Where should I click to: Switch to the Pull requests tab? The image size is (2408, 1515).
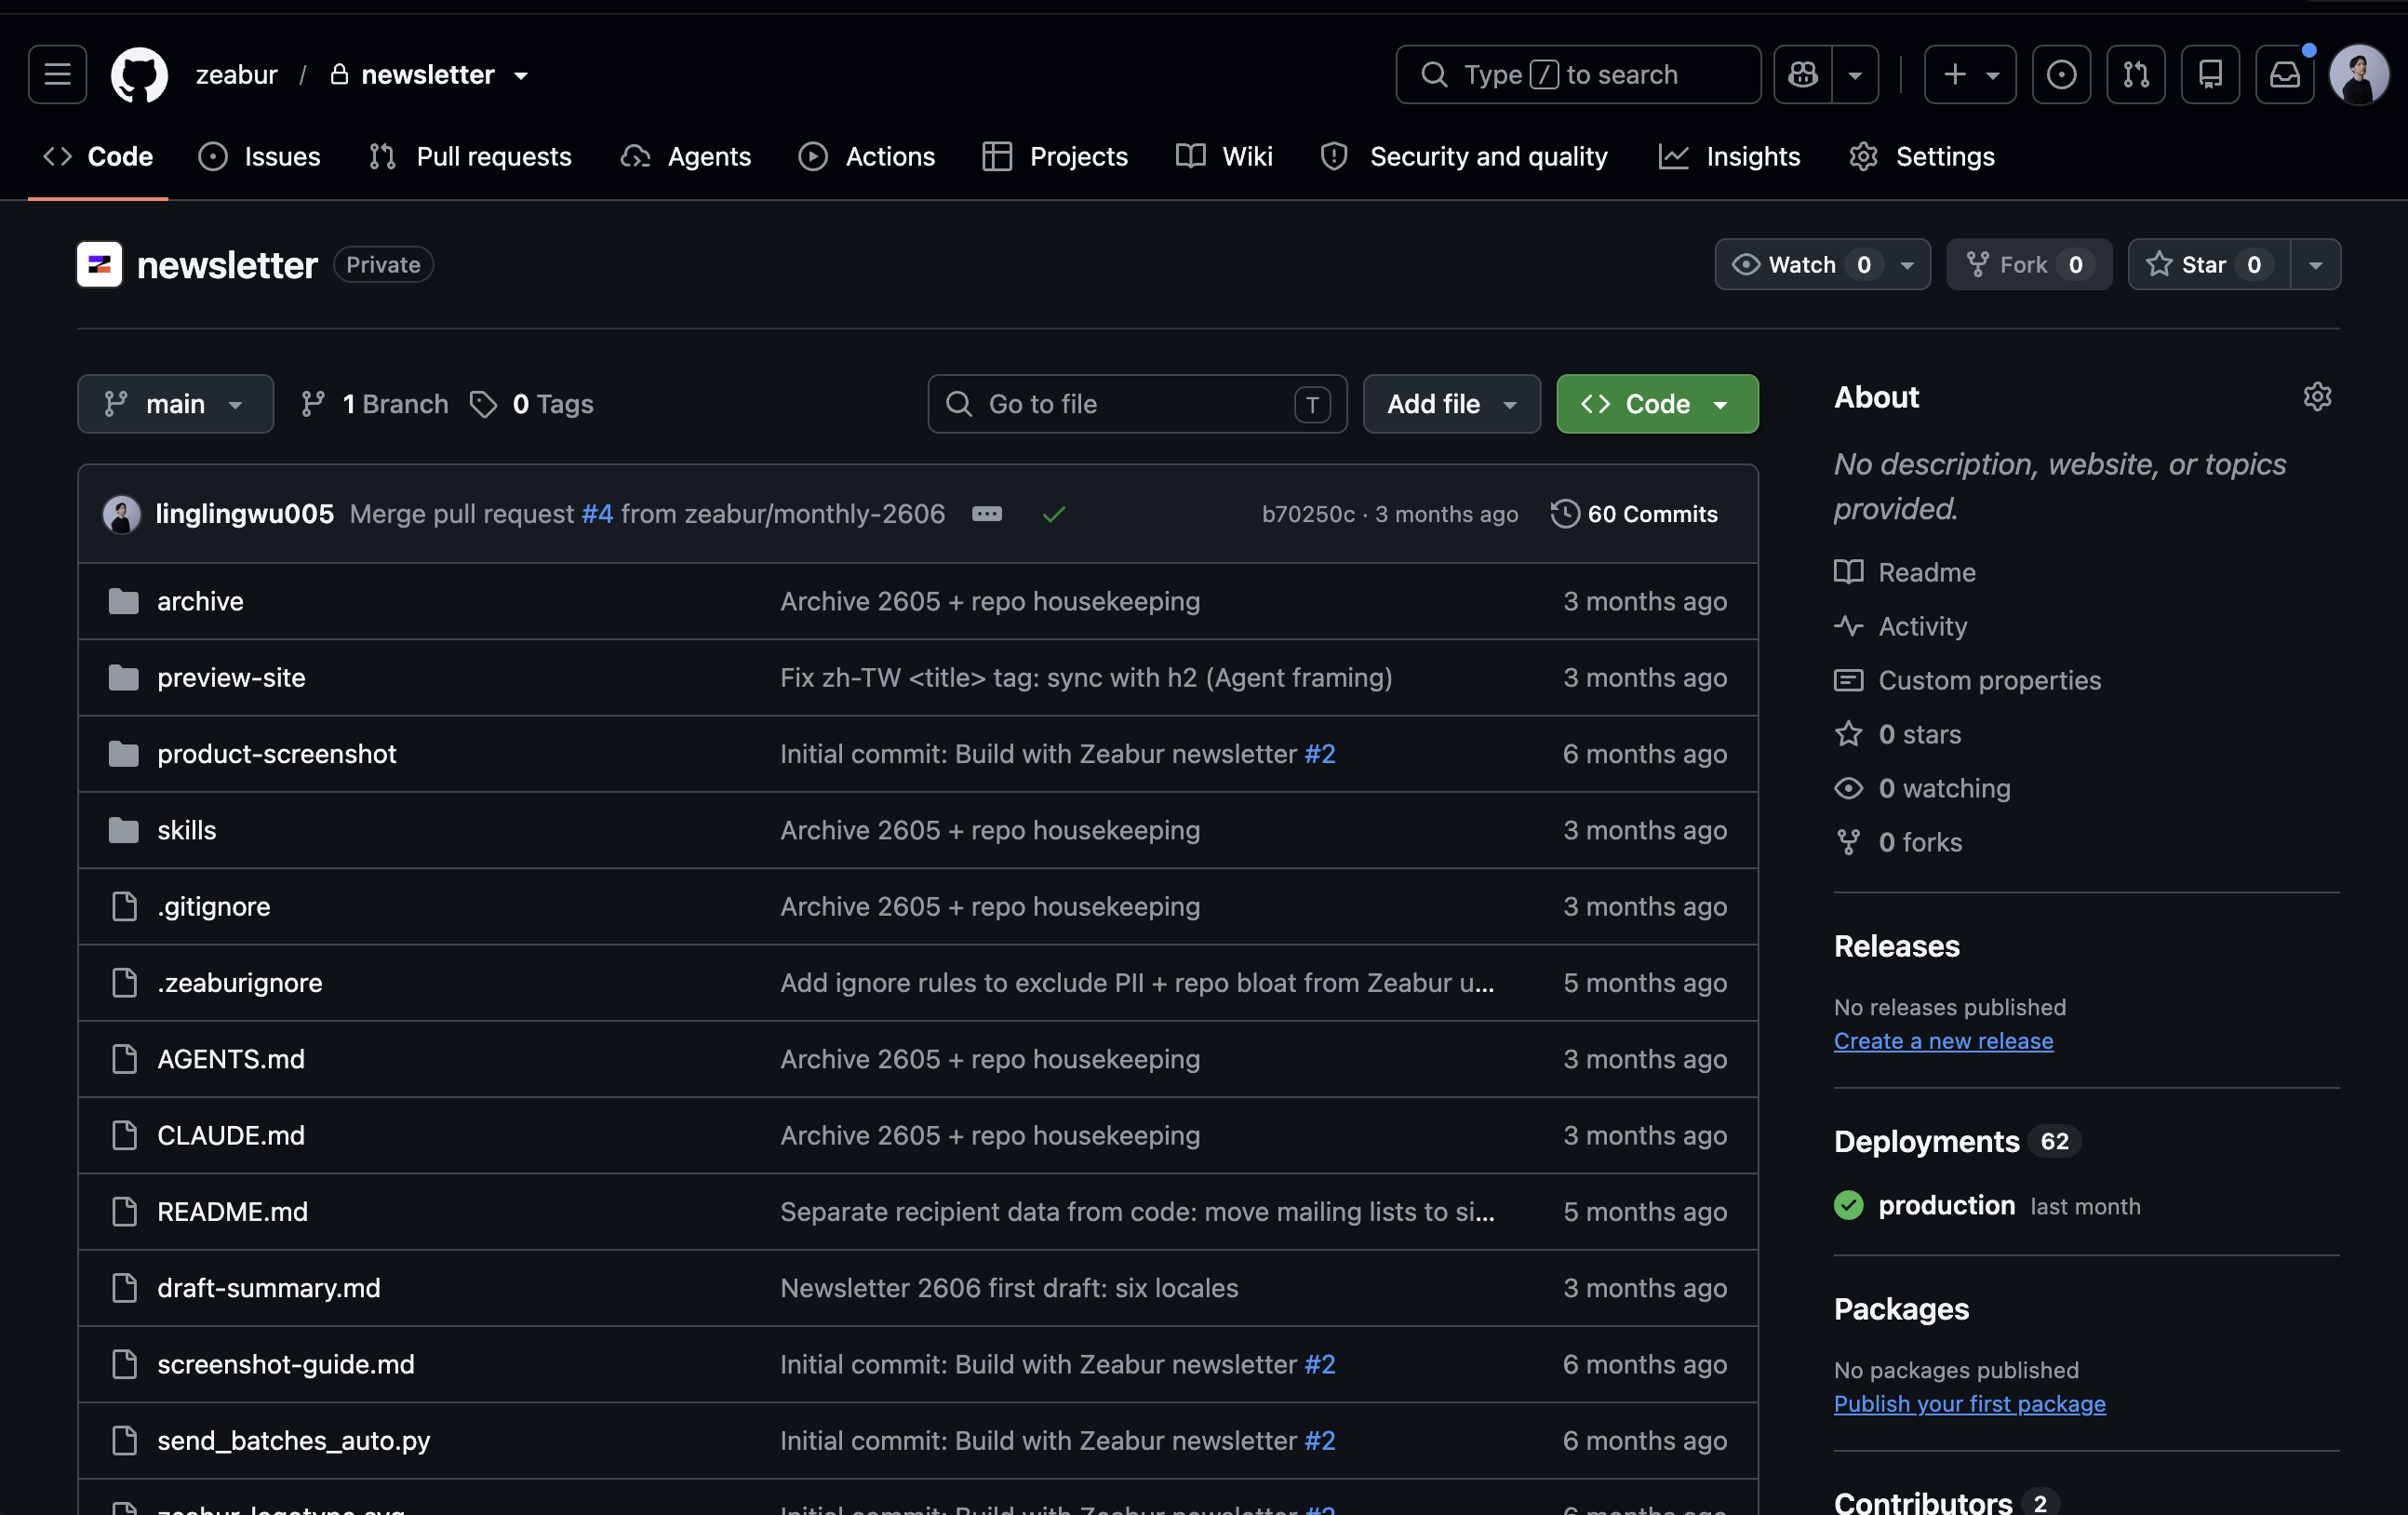470,156
